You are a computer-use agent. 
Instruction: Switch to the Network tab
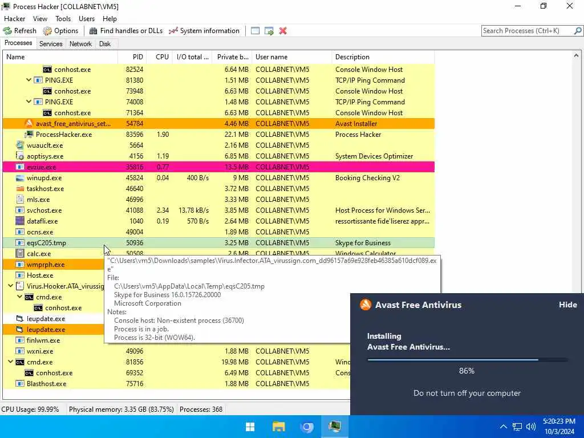pyautogui.click(x=80, y=43)
